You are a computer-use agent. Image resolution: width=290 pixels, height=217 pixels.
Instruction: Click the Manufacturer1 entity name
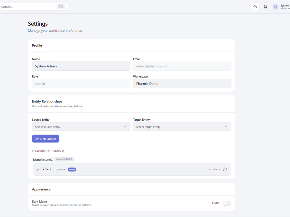coord(43,160)
